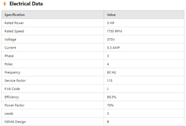Select the Current row label

coord(10,48)
